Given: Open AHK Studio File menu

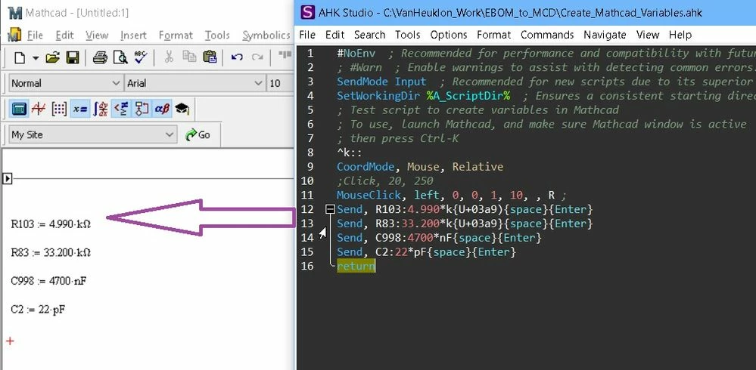Looking at the screenshot, I should 307,35.
